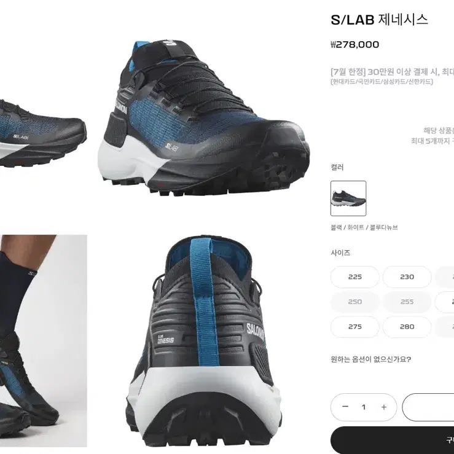Choose size 230
The height and width of the screenshot is (454, 454).
(x=407, y=277)
